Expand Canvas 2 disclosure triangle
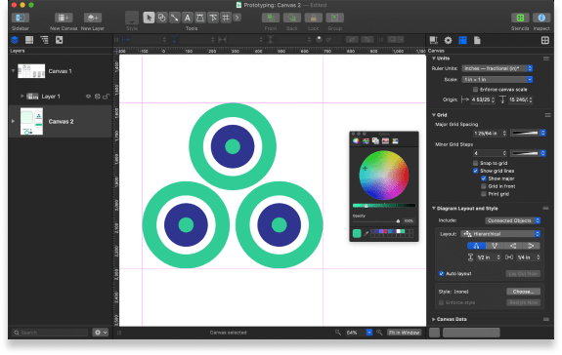 pos(14,121)
